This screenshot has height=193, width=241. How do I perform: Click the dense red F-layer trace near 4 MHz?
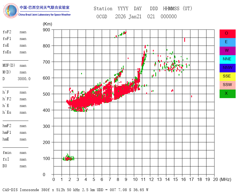point(86,98)
